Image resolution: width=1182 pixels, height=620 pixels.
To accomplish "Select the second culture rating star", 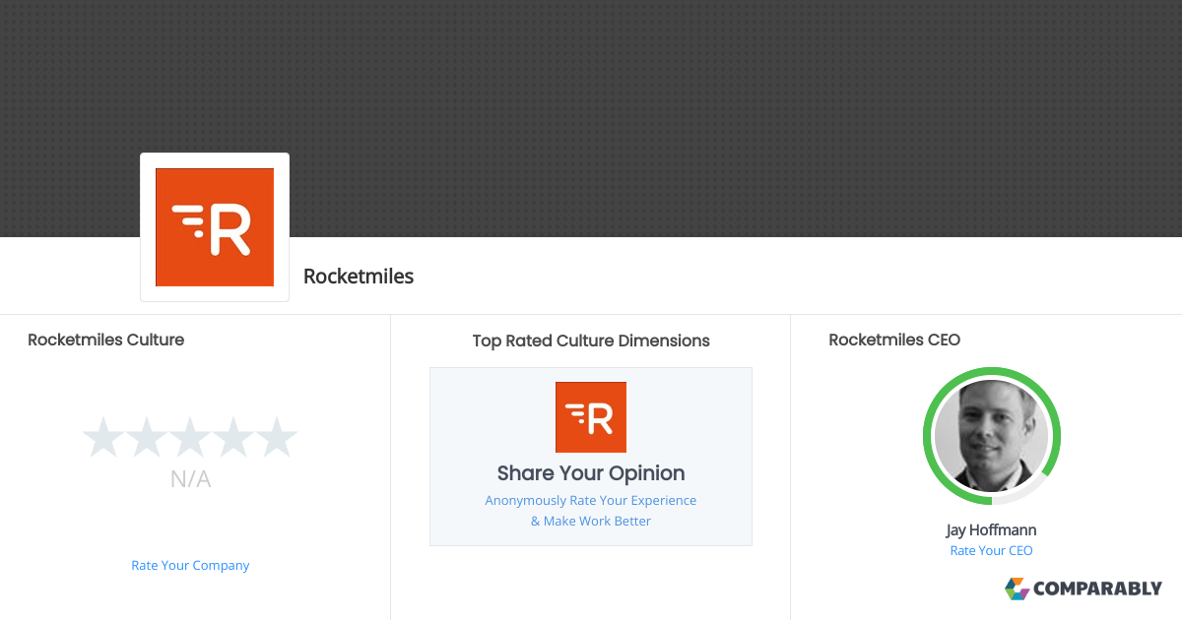I will point(147,437).
